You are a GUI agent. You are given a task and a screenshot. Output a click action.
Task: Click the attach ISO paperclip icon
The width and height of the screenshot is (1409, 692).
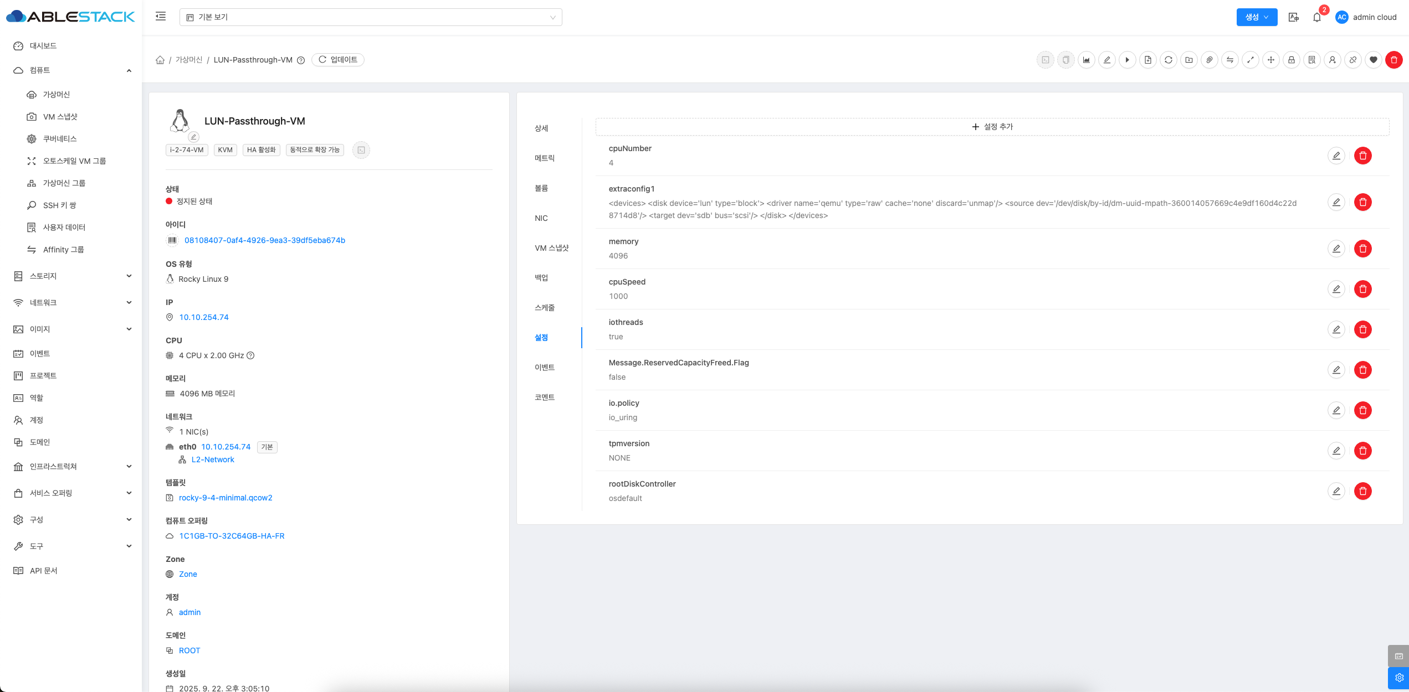1209,60
